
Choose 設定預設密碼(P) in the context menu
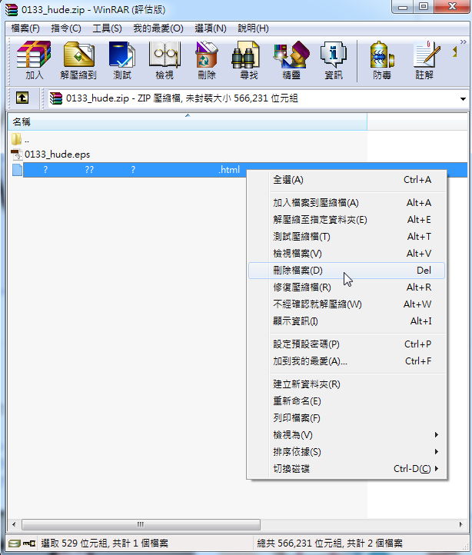347,344
